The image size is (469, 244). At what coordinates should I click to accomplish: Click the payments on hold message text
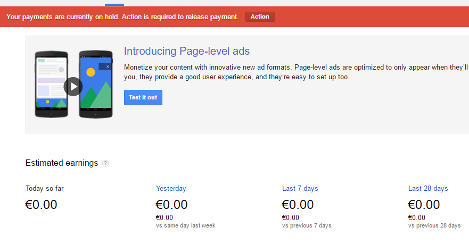(122, 16)
